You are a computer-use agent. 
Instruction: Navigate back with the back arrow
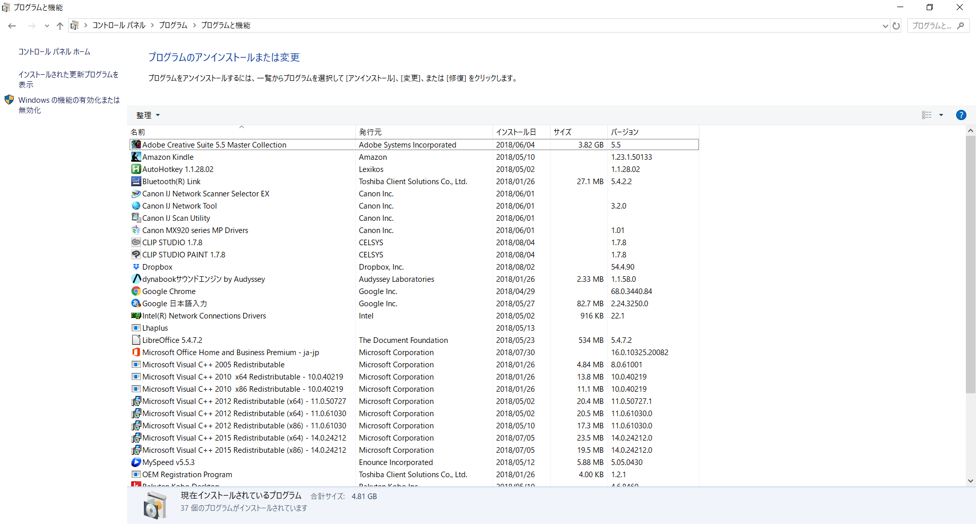pos(12,25)
